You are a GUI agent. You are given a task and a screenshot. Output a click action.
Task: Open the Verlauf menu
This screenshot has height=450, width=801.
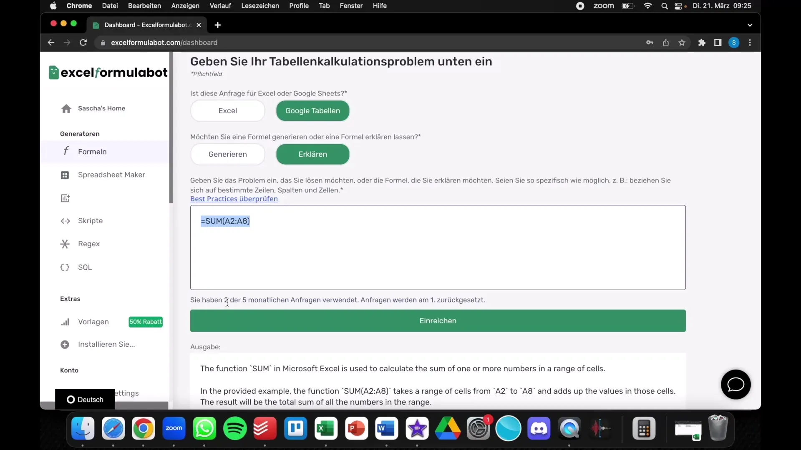[x=220, y=6]
